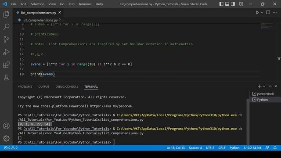Open the Help menu
Image resolution: width=281 pixels, height=158 pixels.
99,4
